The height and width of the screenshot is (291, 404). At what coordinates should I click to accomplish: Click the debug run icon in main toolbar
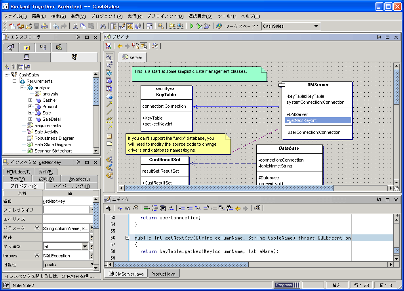click(200, 26)
